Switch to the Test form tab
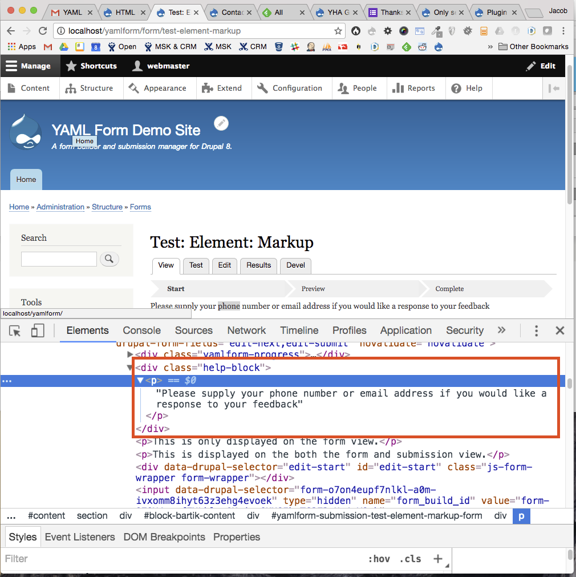 [196, 266]
